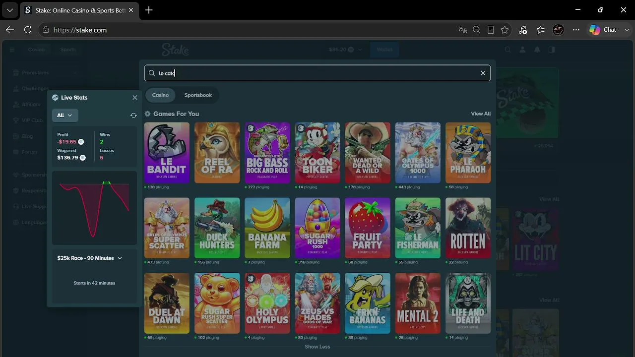
Task: Launch Sugar Rush 1000 game
Action: click(x=317, y=228)
